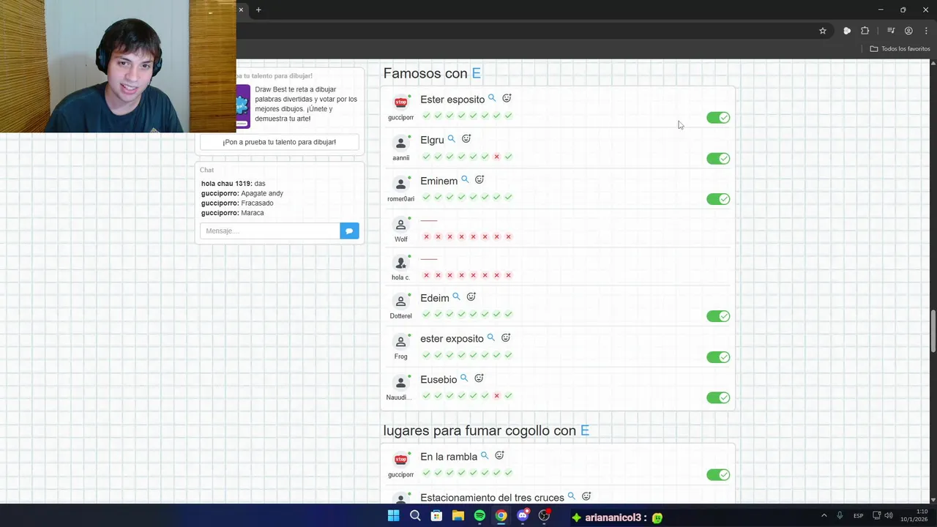This screenshot has width=937, height=527.
Task: Click the Draw Best ad thumbnail image
Action: [x=242, y=106]
